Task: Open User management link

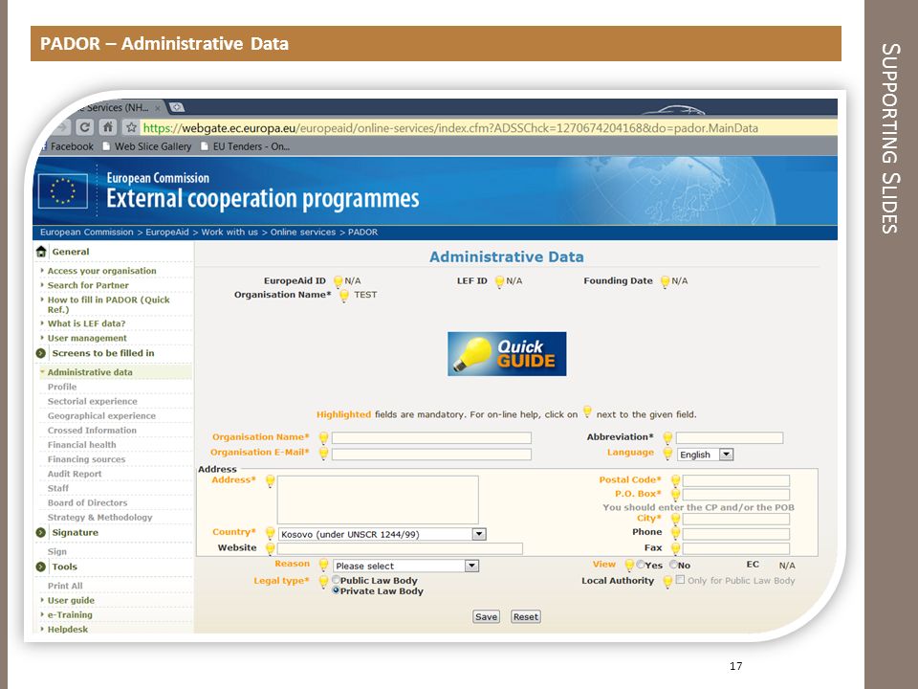Action: [x=87, y=338]
